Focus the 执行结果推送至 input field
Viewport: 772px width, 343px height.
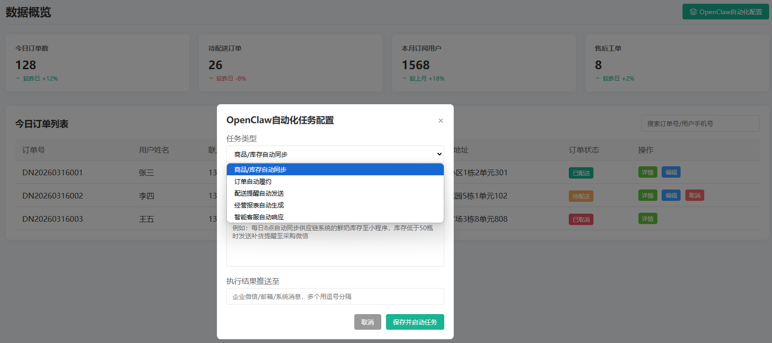click(335, 297)
